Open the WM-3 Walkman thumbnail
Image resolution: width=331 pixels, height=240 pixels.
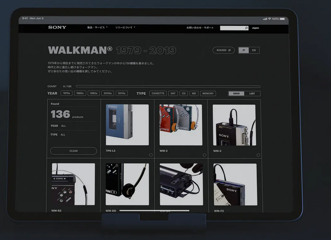pyautogui.click(x=234, y=125)
